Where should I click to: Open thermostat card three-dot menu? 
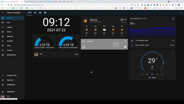[x=173, y=52]
